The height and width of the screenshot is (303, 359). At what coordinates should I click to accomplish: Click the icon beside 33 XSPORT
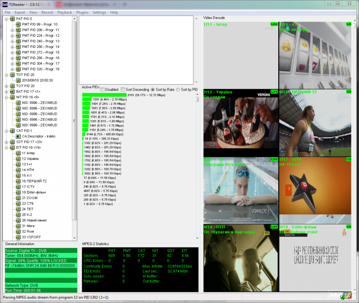(x=18, y=237)
